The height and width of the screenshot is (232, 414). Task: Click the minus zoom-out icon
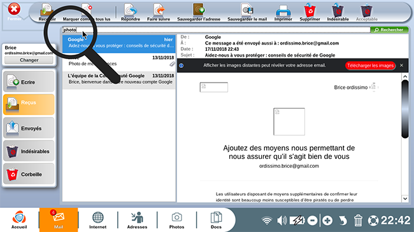[x=313, y=221]
